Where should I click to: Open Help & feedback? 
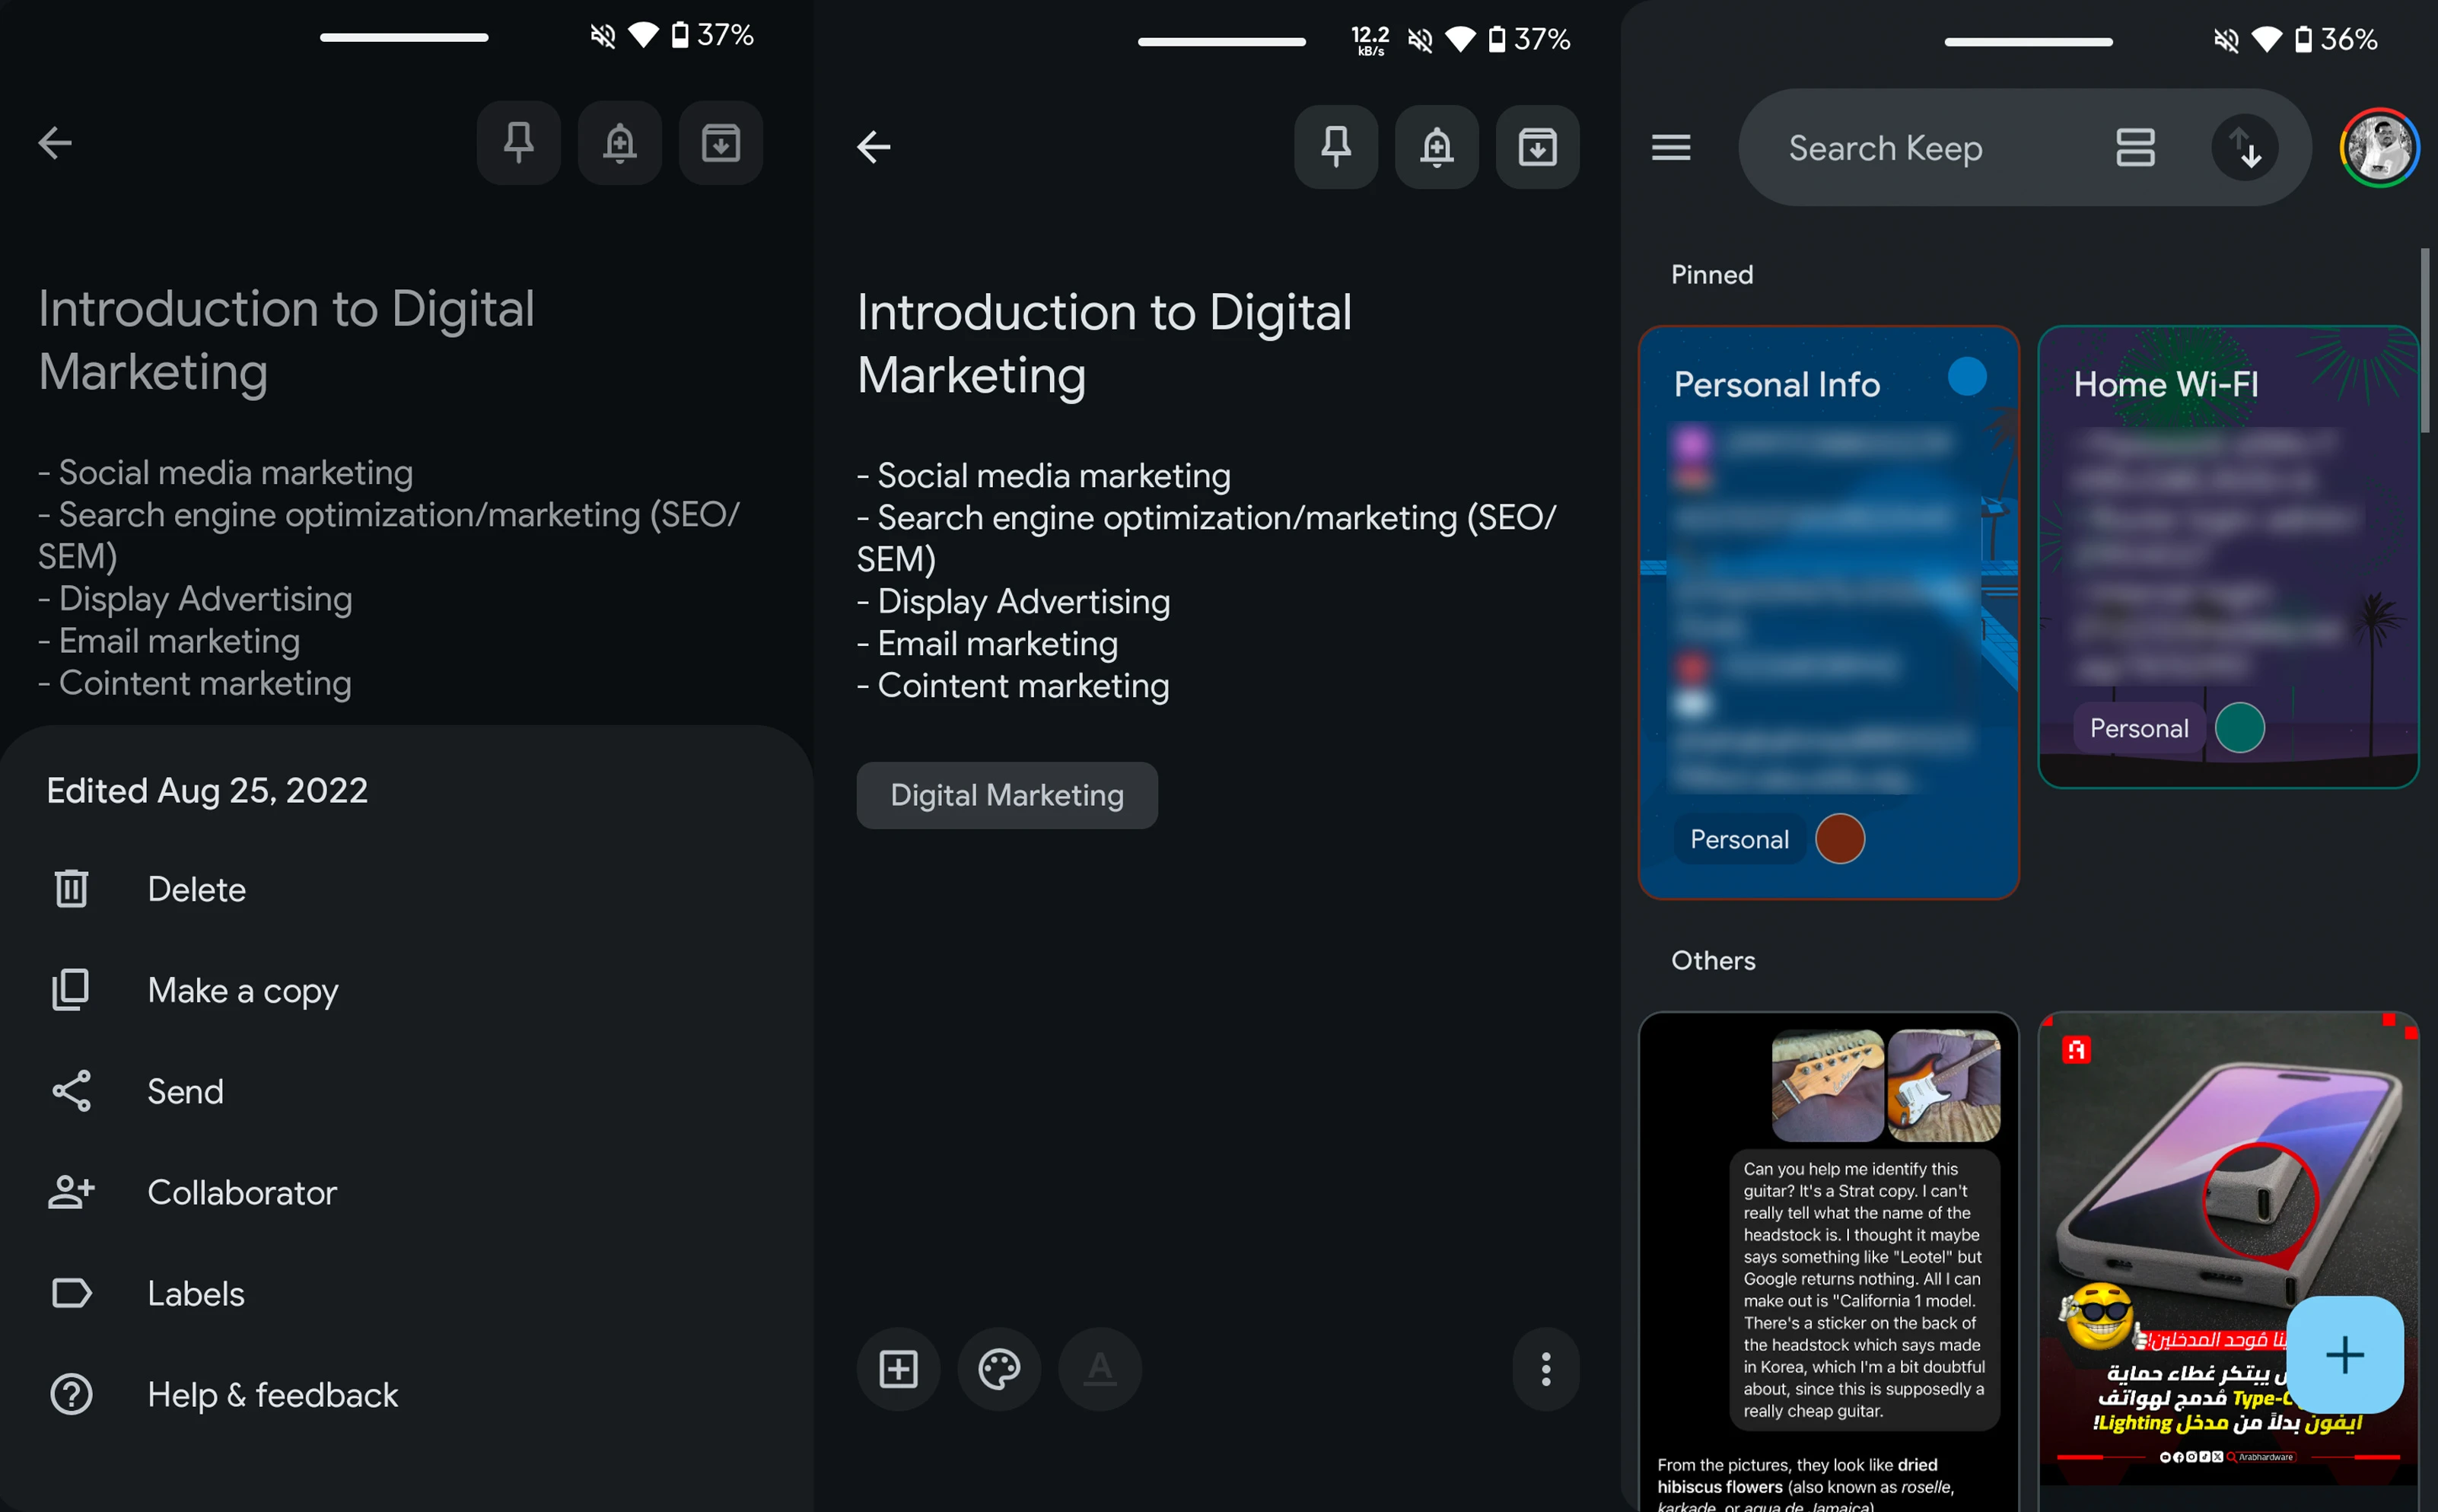(406, 1394)
